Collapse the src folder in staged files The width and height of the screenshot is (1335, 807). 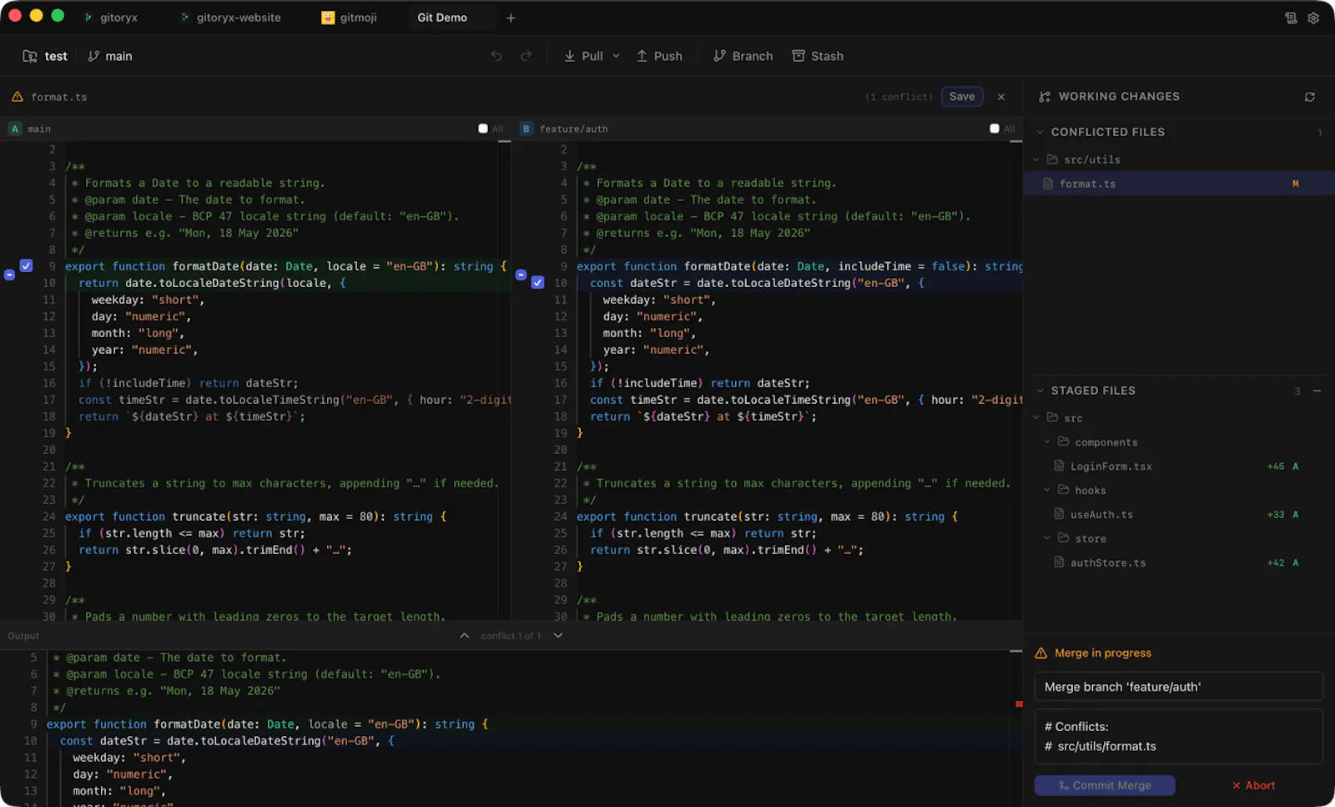1036,417
